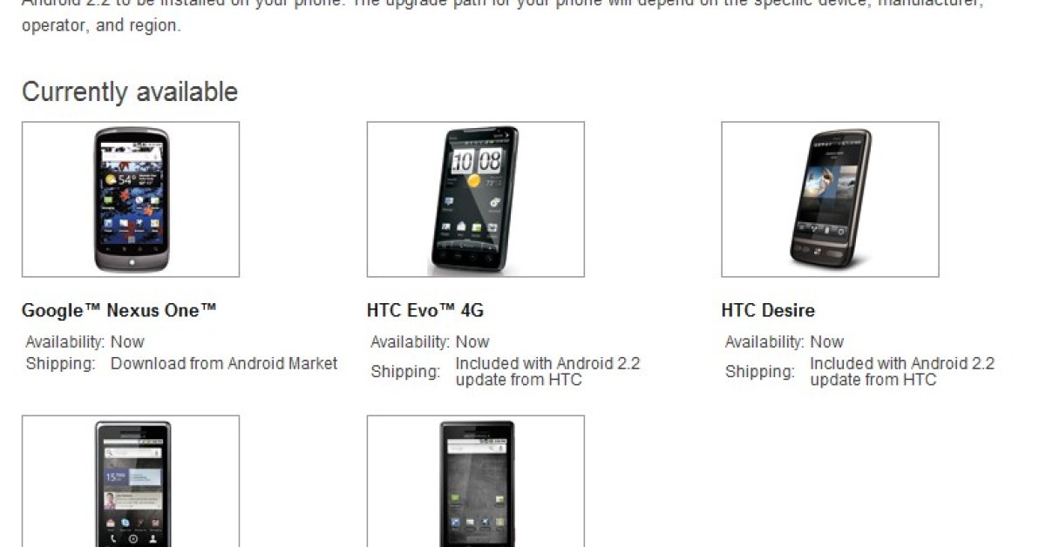Click HTC Desire Availability: Now line

pyautogui.click(x=784, y=341)
